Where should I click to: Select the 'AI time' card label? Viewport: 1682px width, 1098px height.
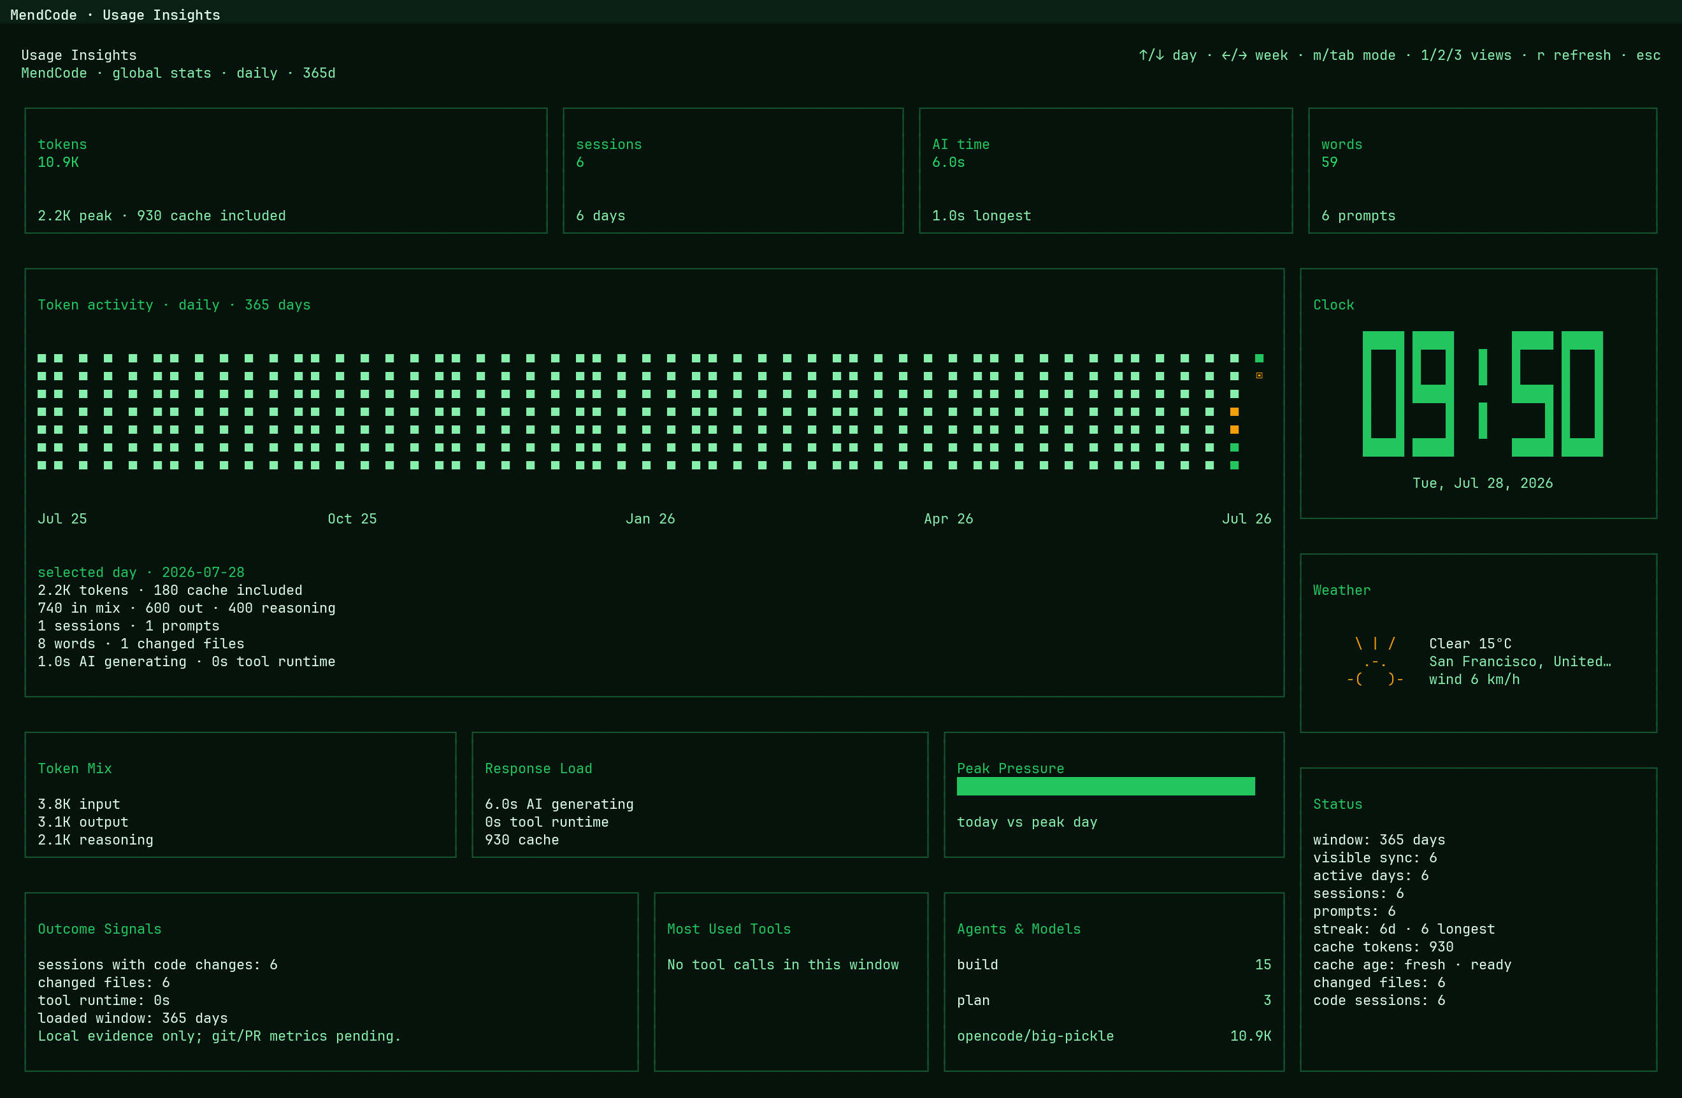960,144
